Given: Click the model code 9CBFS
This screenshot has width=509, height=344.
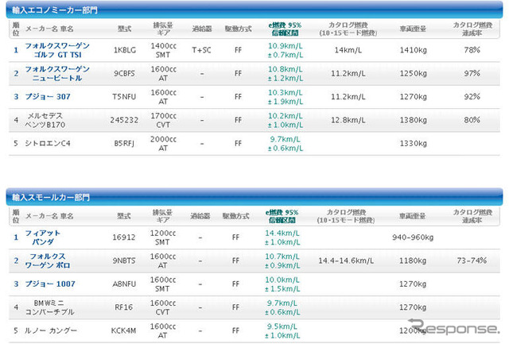Looking at the screenshot, I should [x=124, y=74].
